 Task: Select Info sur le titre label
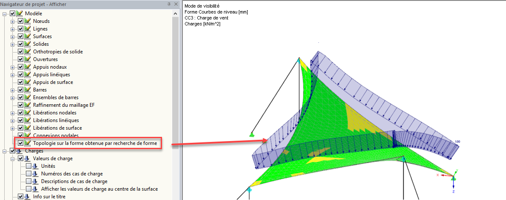click(x=49, y=197)
